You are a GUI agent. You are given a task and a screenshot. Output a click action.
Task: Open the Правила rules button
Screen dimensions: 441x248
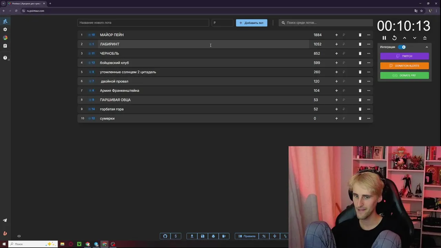(247, 236)
